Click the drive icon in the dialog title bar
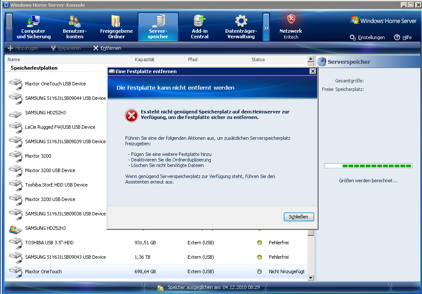 click(112, 71)
